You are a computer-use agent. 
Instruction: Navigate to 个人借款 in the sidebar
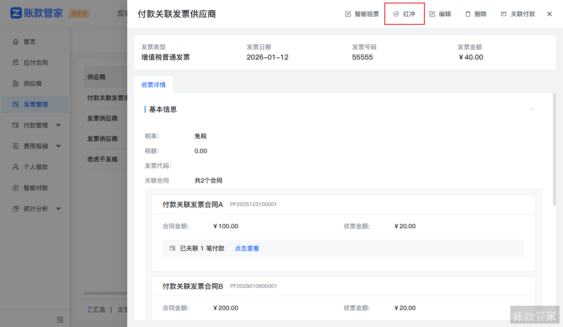point(35,167)
